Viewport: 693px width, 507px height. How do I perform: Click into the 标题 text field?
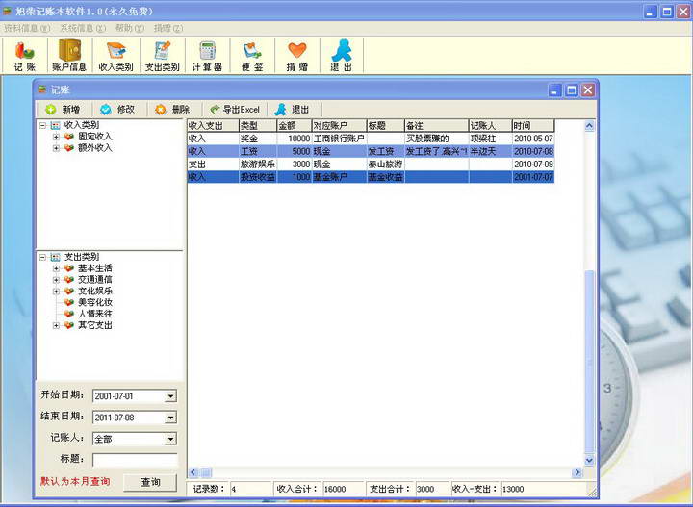click(x=134, y=460)
